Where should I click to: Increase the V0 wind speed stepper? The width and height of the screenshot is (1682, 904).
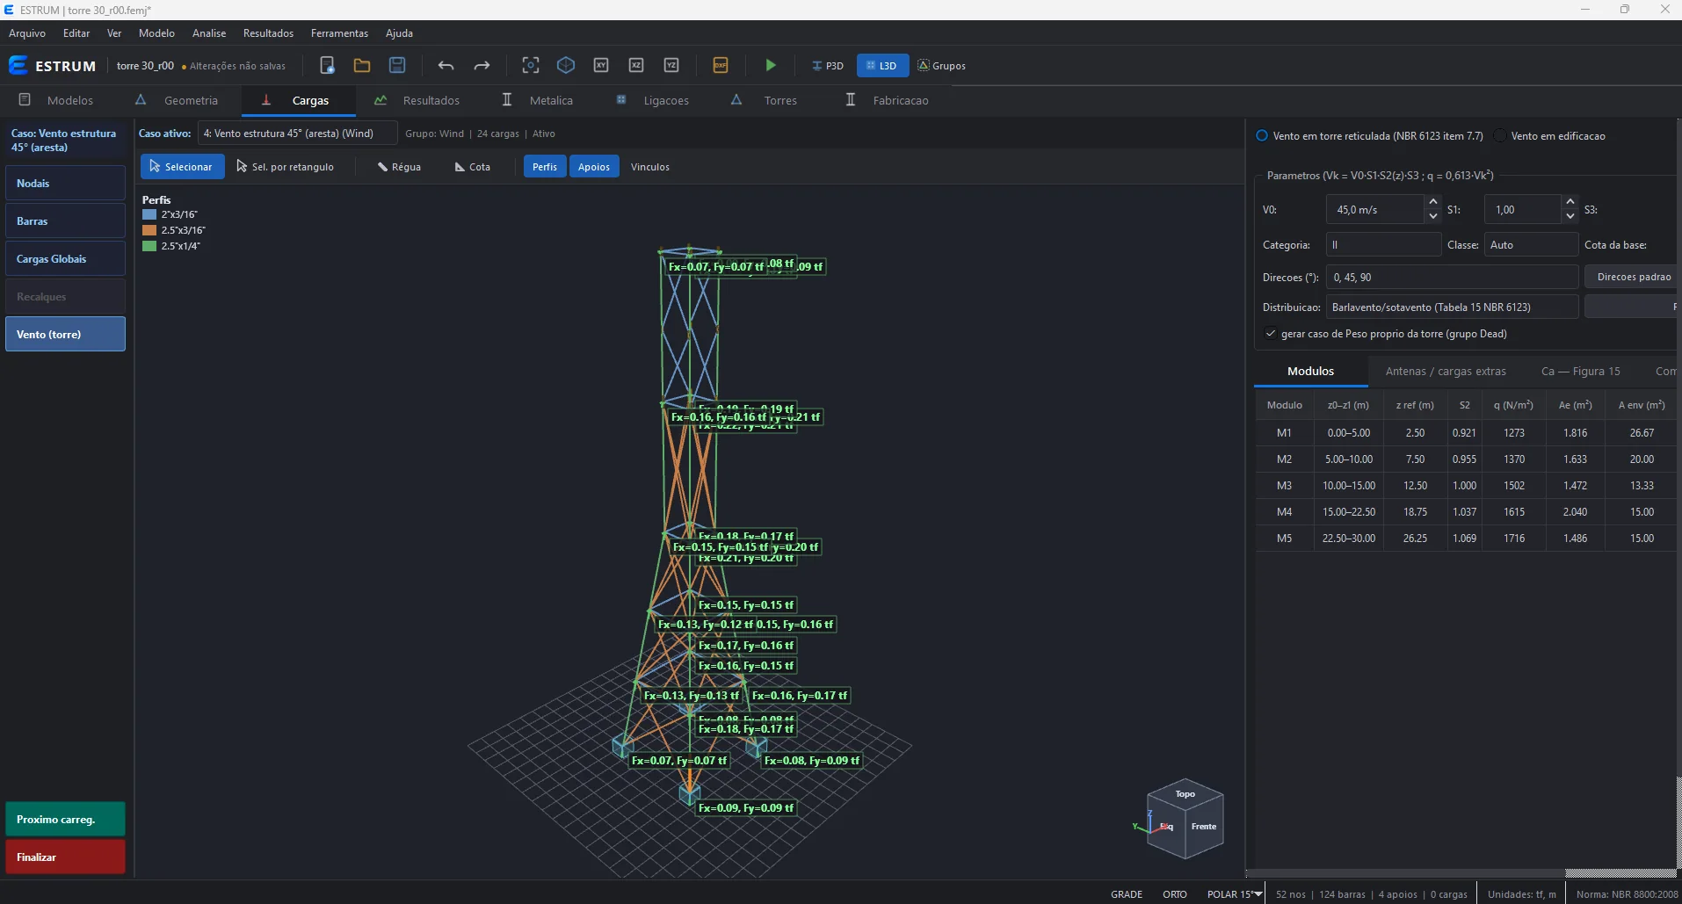pos(1433,202)
